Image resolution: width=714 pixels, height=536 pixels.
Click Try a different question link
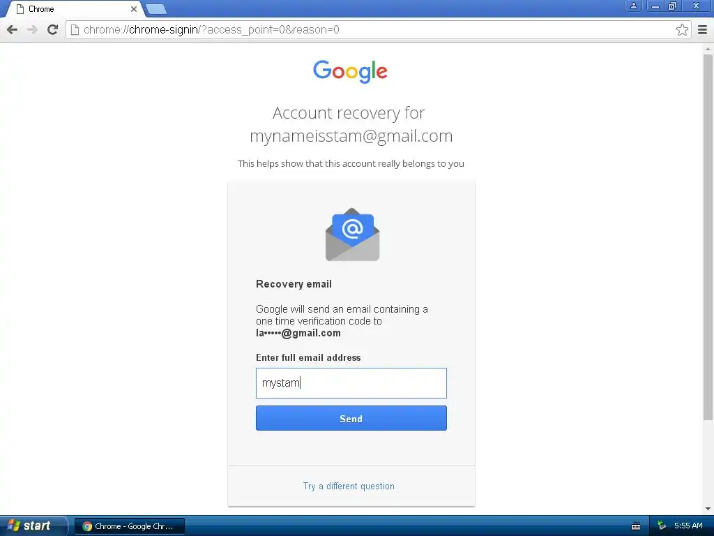(x=349, y=486)
